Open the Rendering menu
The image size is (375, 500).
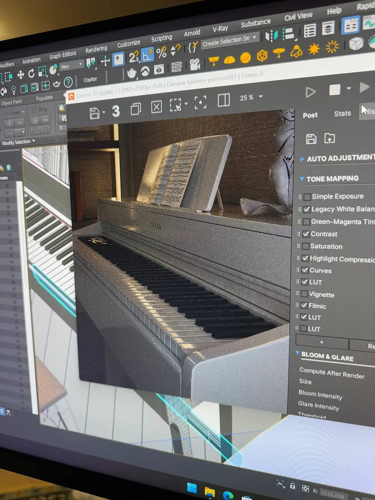[x=96, y=49]
